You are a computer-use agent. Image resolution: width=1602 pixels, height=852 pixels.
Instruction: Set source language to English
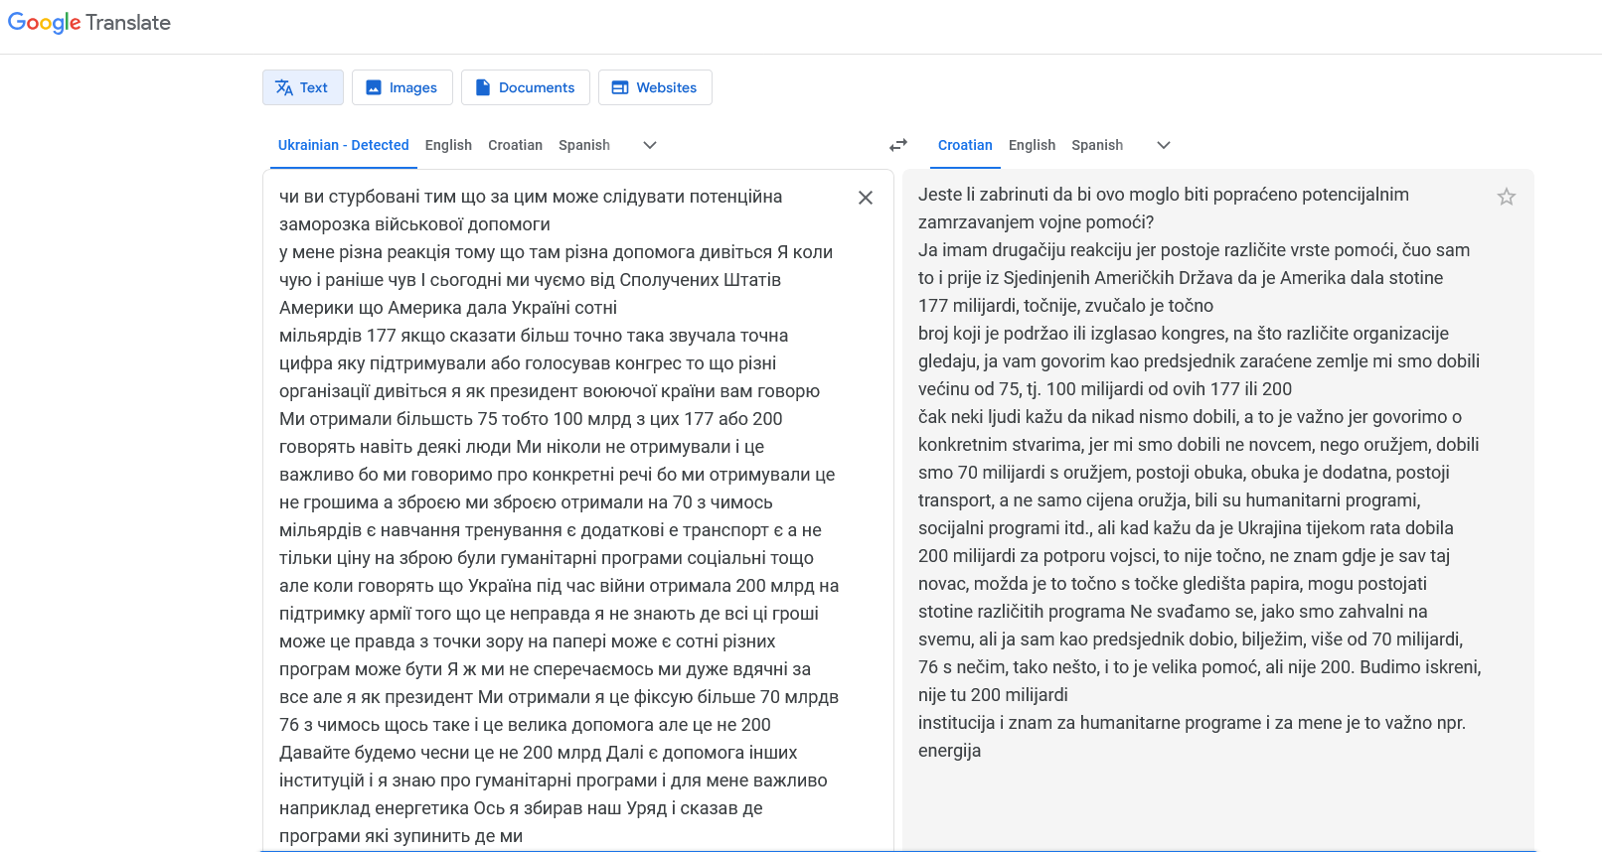448,145
